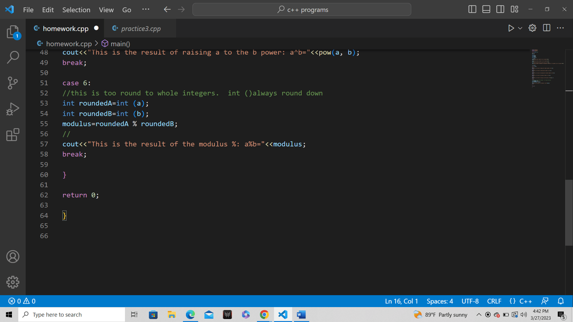Click the minimap code overview
573x322 pixels.
click(547, 68)
